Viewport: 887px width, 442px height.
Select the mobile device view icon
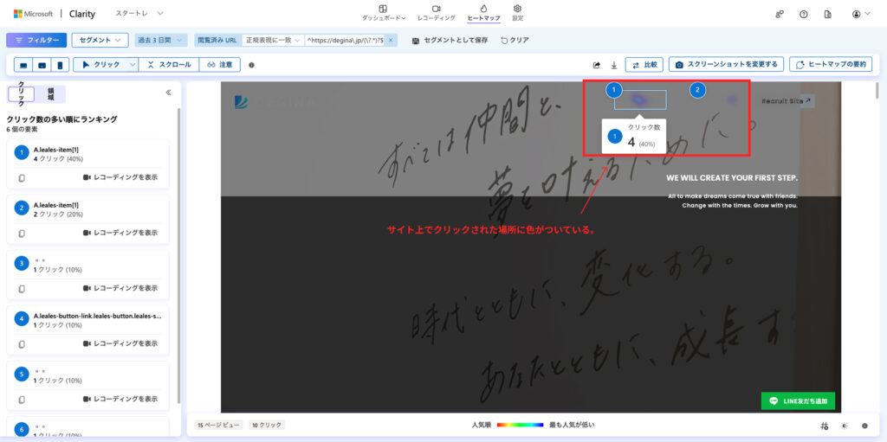click(x=59, y=65)
